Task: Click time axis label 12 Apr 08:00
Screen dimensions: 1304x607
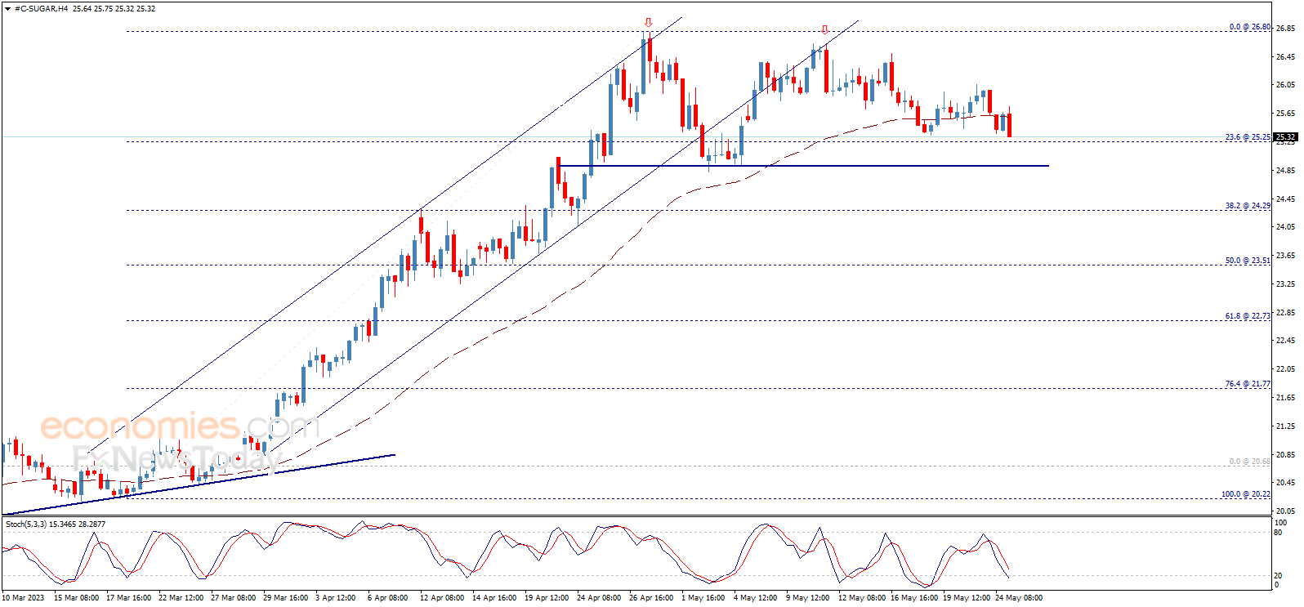Action: (x=442, y=598)
